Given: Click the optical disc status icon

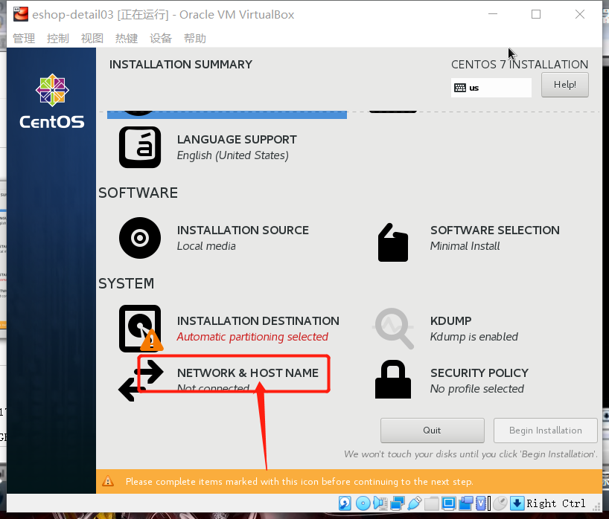Looking at the screenshot, I should click(363, 503).
